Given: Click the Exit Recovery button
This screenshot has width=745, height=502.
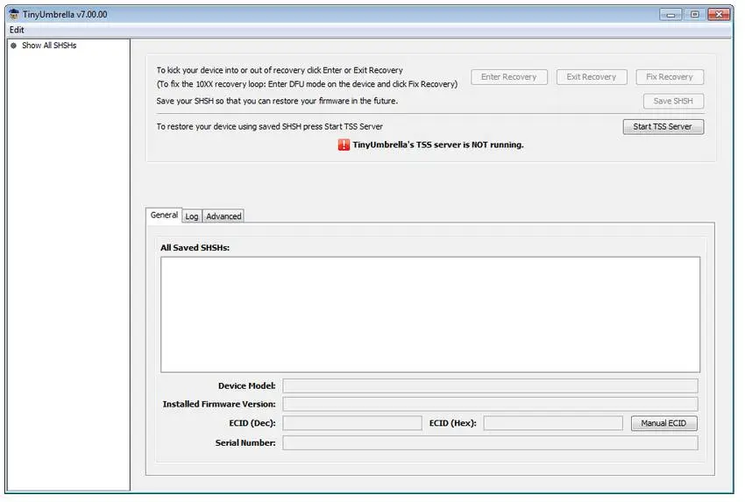Looking at the screenshot, I should pos(591,77).
